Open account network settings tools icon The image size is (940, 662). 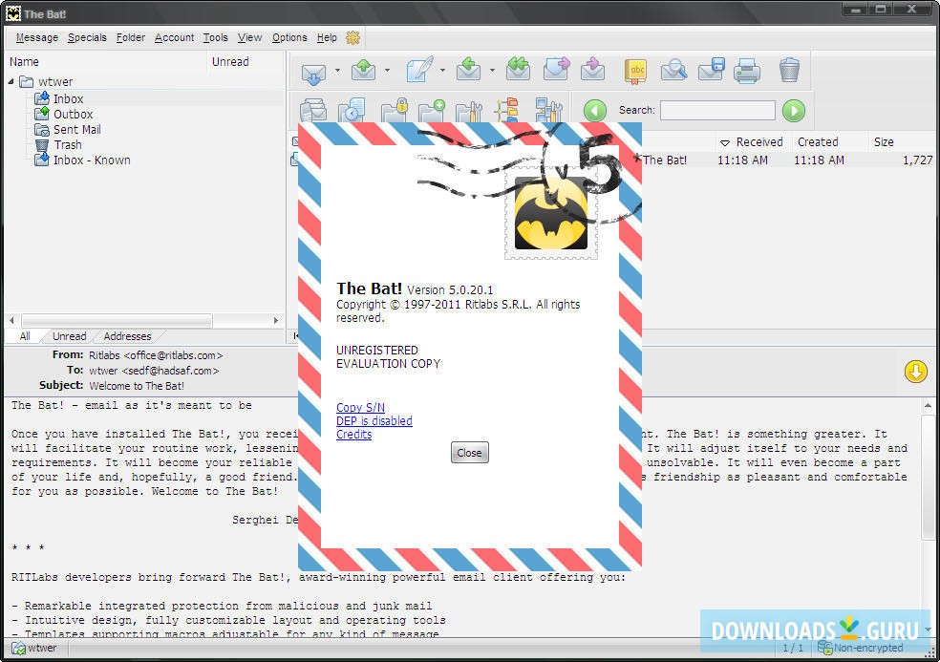coord(548,111)
